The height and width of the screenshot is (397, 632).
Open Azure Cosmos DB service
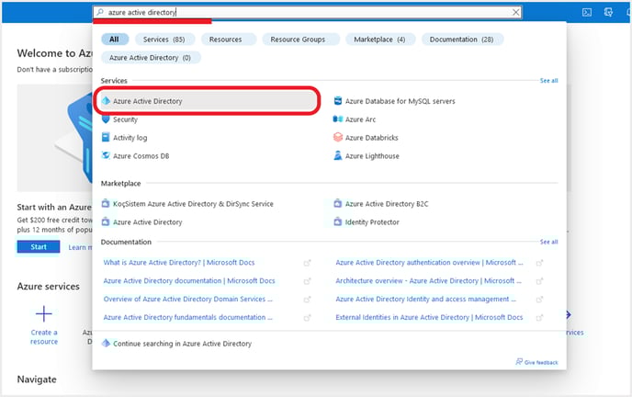tap(141, 155)
